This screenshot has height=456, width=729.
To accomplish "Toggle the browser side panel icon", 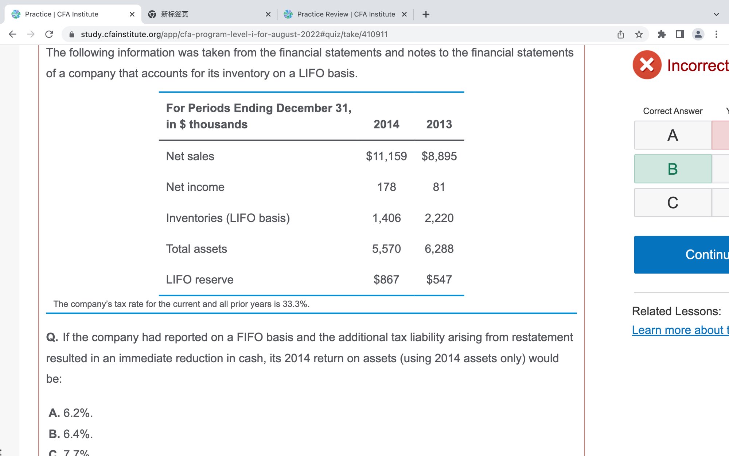I will pyautogui.click(x=680, y=34).
